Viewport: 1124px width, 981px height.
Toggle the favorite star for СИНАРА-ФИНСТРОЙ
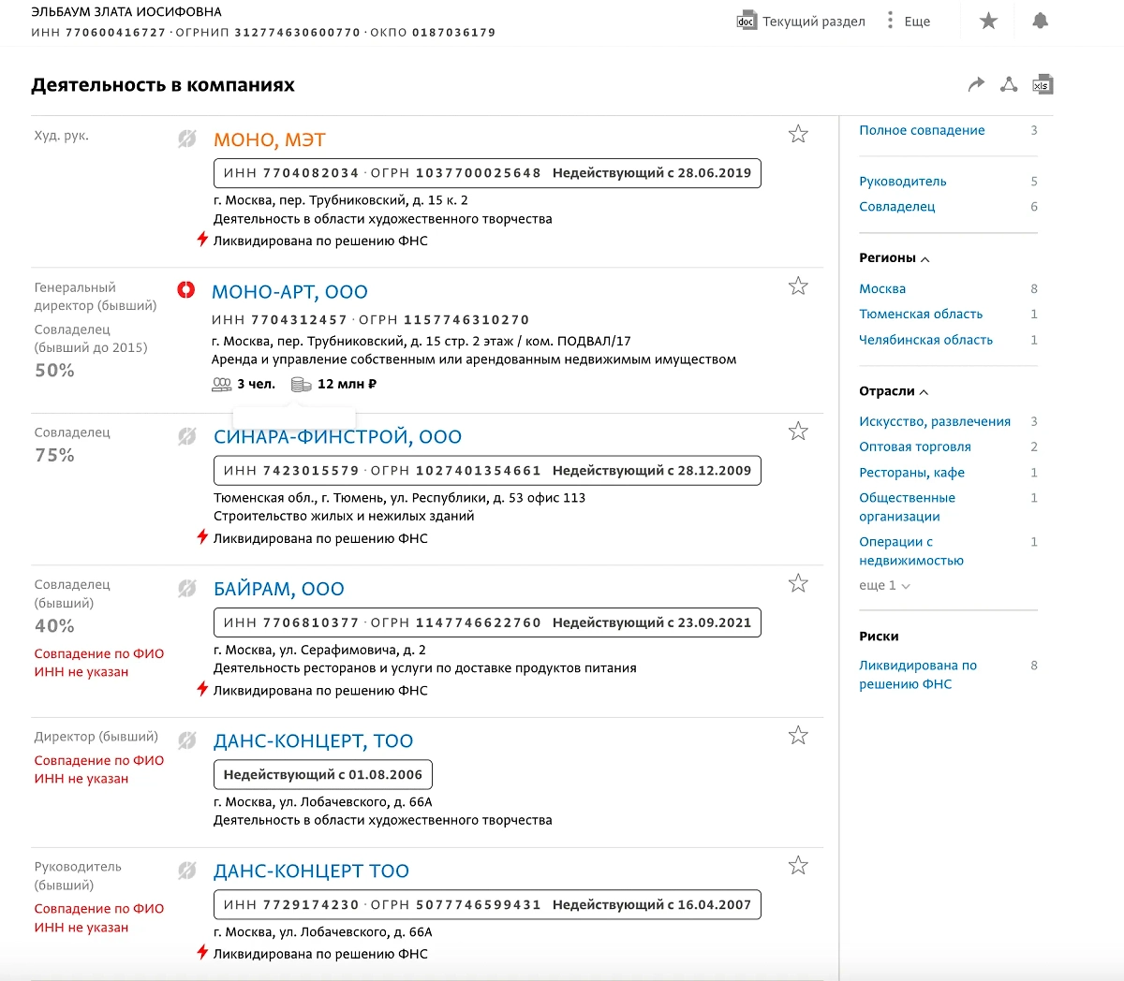click(798, 431)
